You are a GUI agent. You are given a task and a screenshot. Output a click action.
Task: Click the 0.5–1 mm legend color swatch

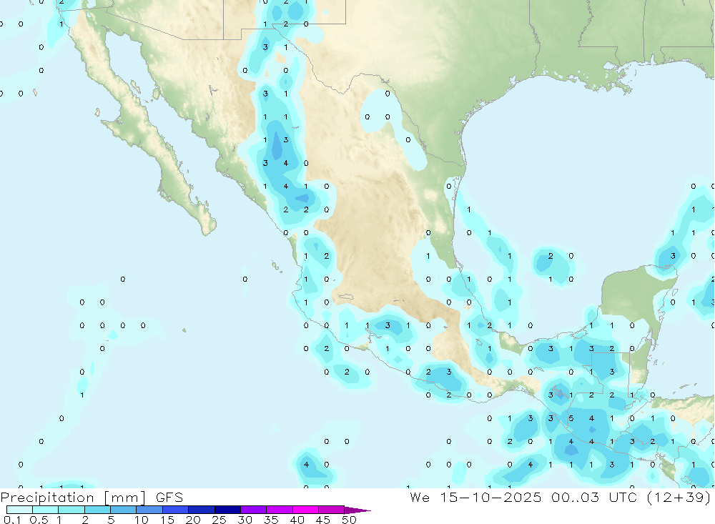click(x=46, y=510)
